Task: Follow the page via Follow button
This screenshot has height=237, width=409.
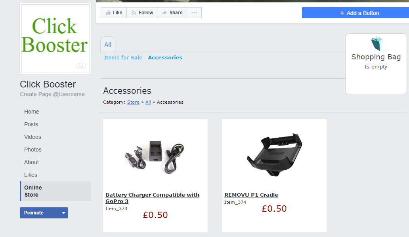Action: coord(142,13)
